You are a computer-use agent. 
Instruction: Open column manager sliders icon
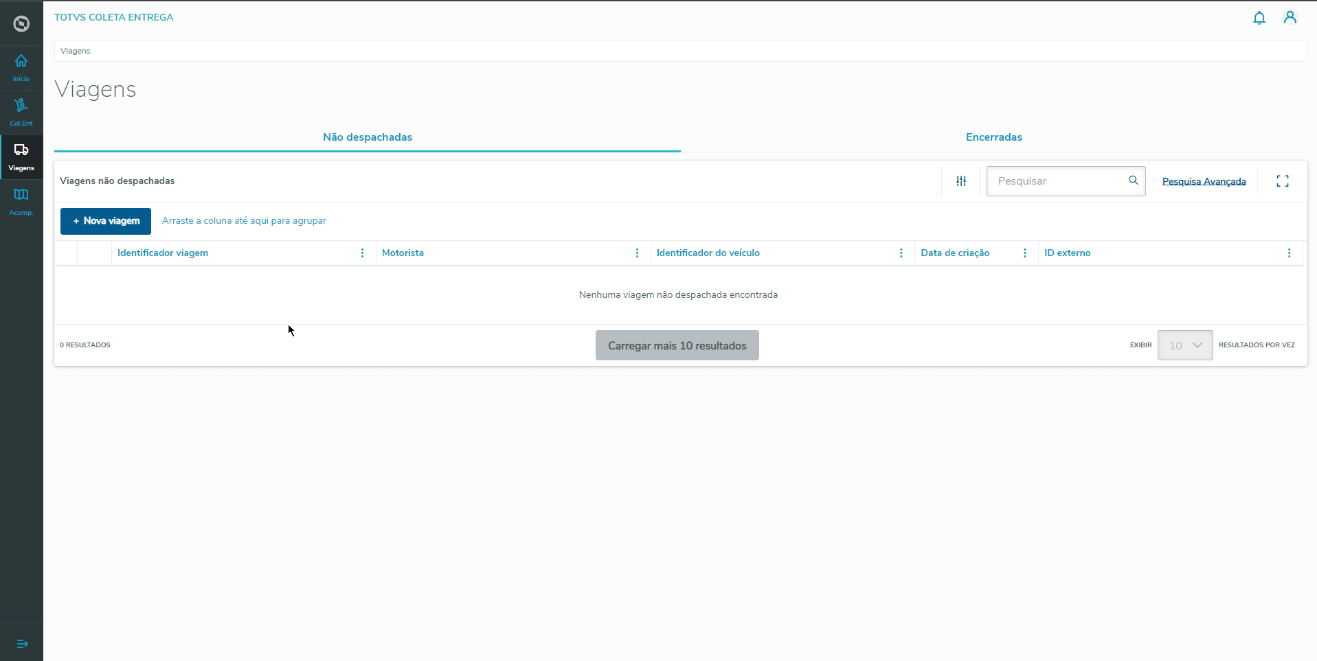coord(961,181)
